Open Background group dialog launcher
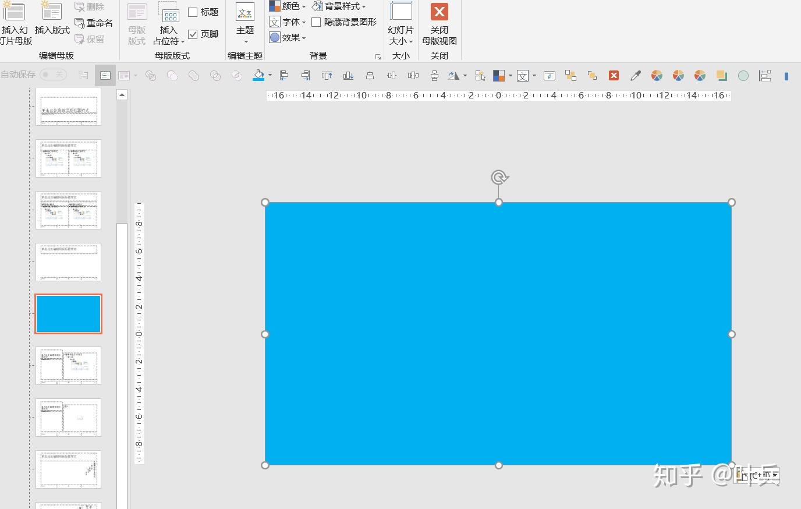 (x=378, y=56)
